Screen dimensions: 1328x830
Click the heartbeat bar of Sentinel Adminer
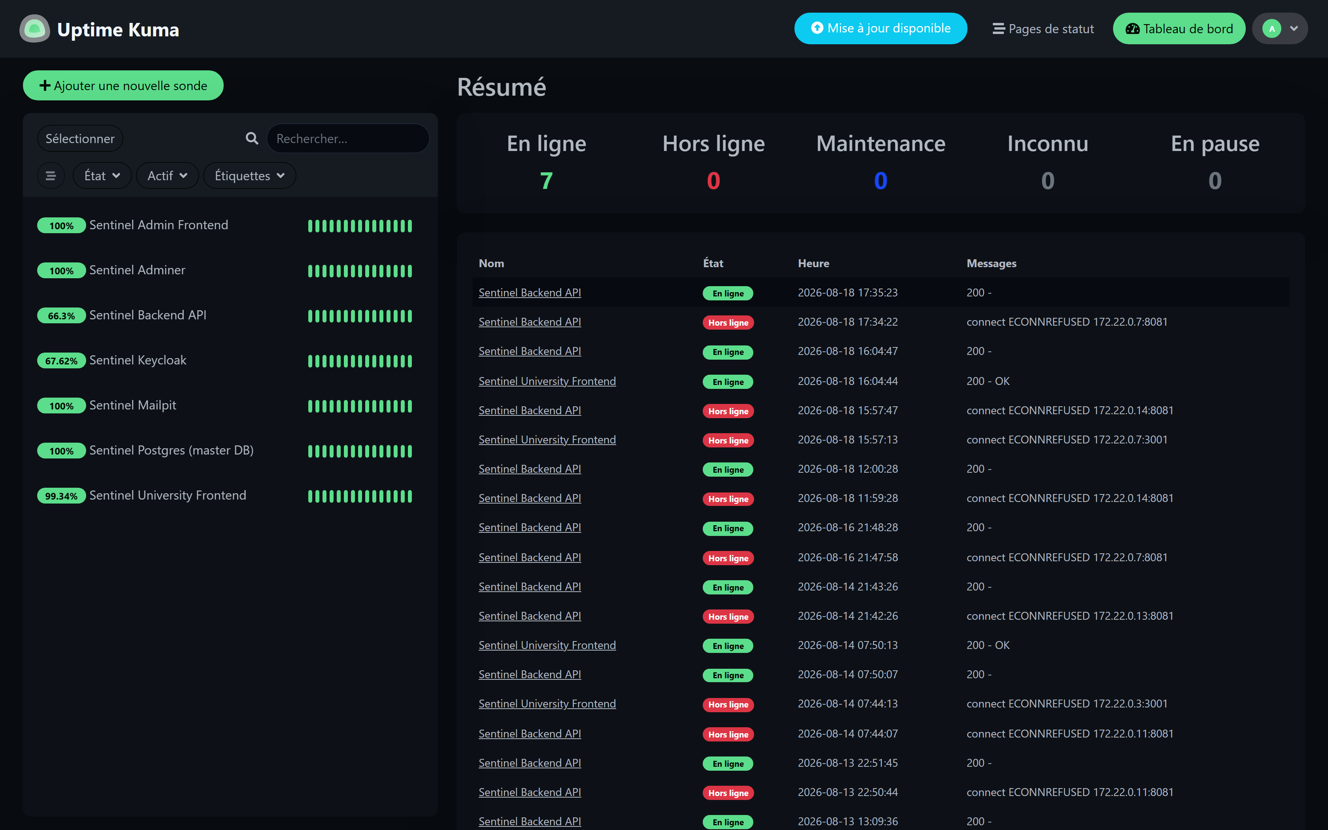click(360, 271)
